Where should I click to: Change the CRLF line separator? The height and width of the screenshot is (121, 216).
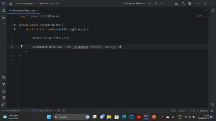pos(182,111)
